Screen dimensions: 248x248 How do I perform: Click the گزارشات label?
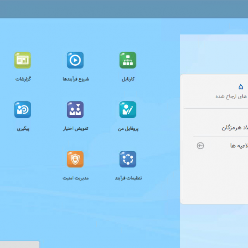click(x=23, y=79)
